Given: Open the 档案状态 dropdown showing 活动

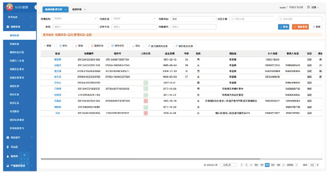Looking at the screenshot, I should pyautogui.click(x=192, y=19).
